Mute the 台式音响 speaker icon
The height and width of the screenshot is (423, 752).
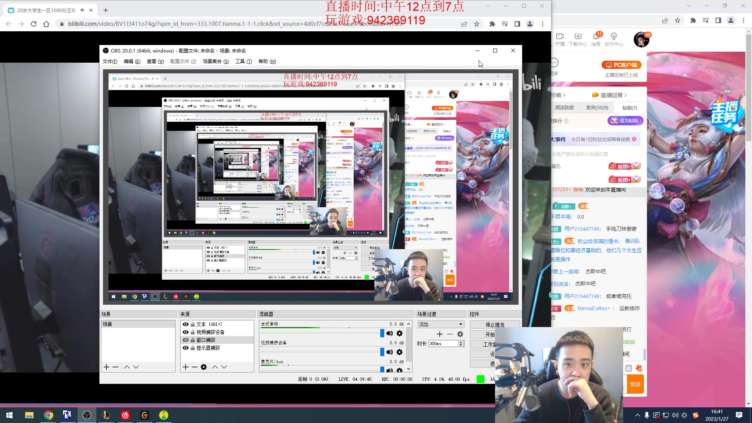[x=389, y=333]
